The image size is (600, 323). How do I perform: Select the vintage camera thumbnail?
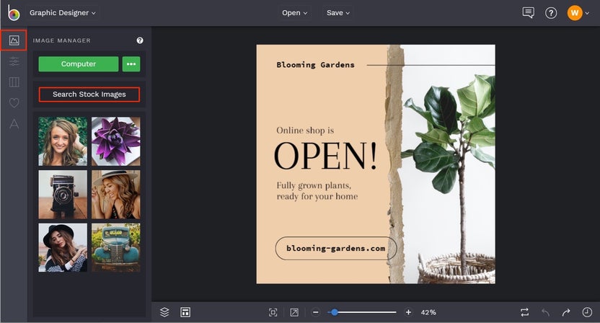click(63, 195)
